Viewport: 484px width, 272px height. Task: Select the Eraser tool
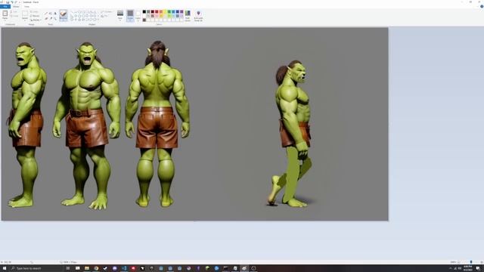46,18
